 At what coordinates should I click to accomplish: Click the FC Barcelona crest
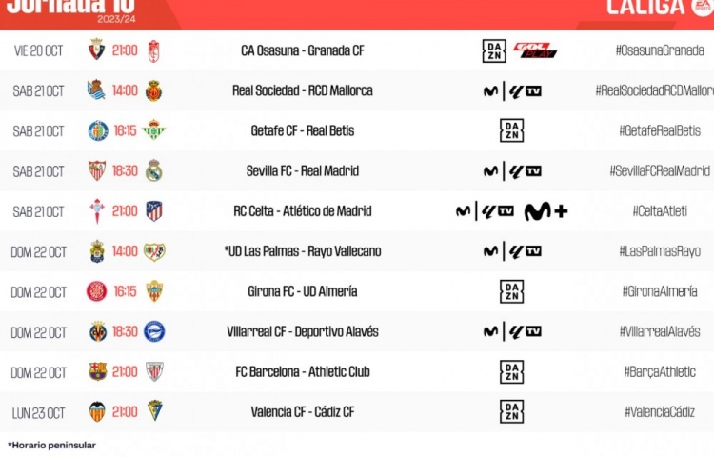(x=97, y=371)
